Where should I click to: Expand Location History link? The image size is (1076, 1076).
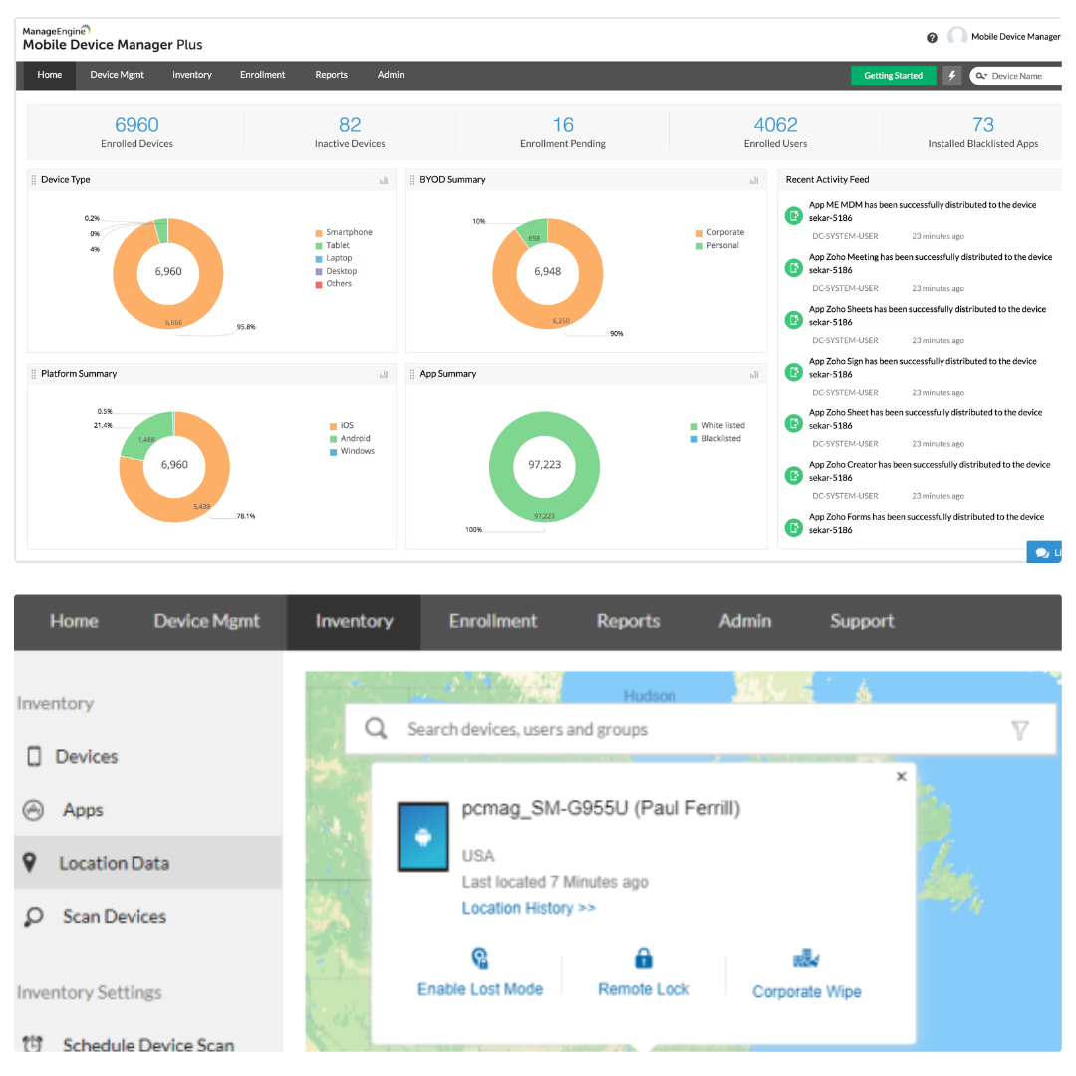click(528, 908)
